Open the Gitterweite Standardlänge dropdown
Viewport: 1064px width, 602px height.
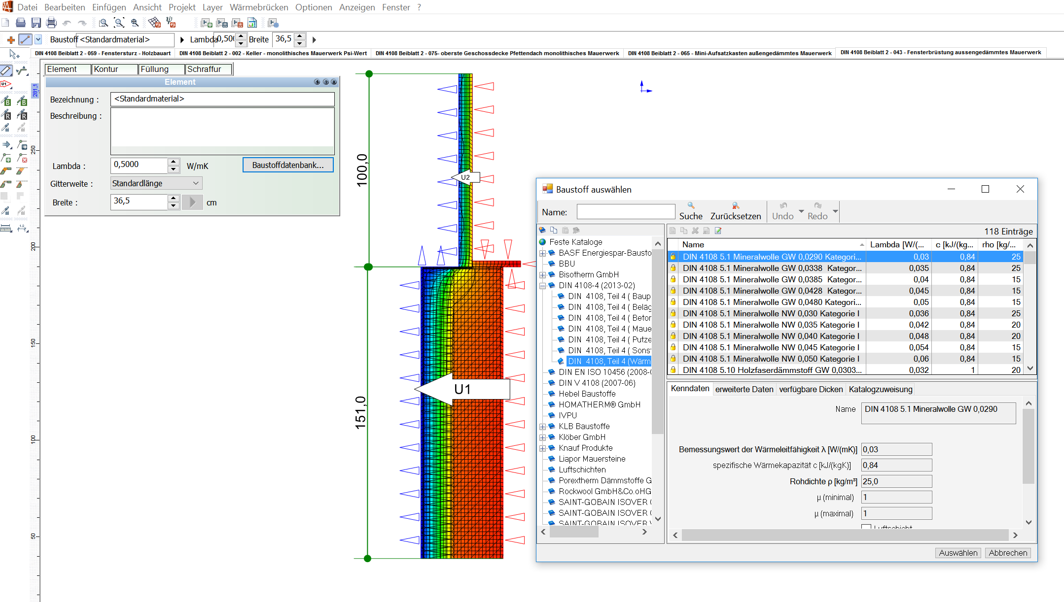coord(156,183)
